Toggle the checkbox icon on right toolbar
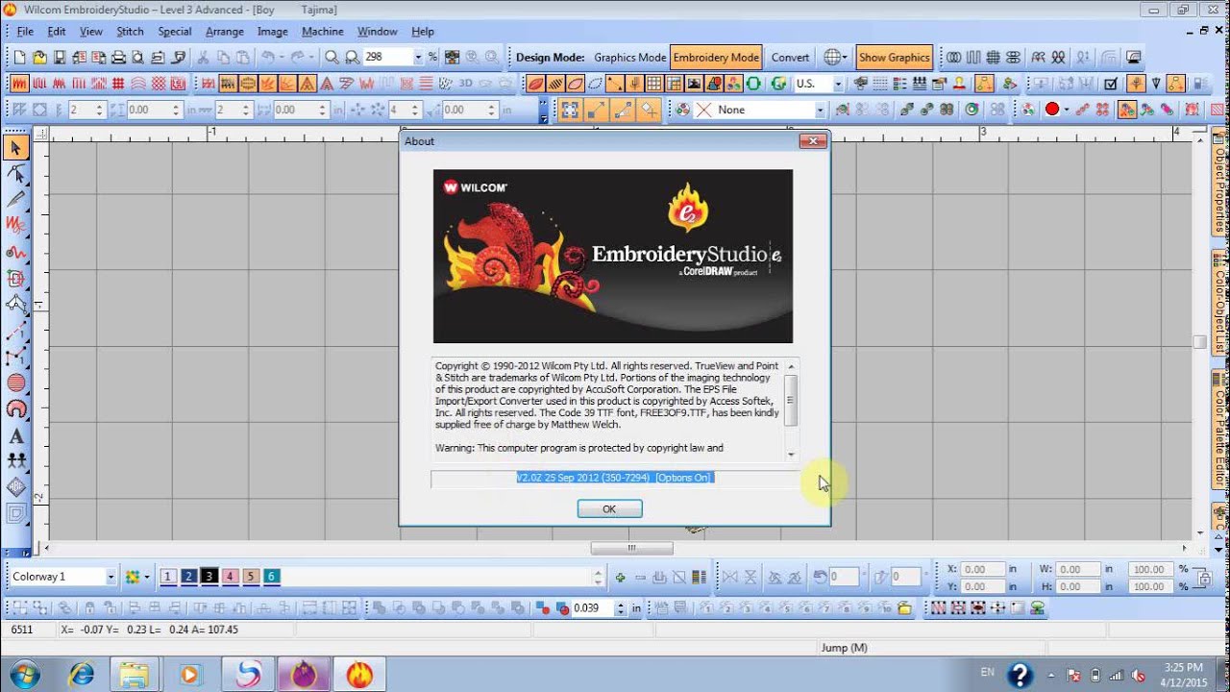The image size is (1230, 692). (1111, 84)
